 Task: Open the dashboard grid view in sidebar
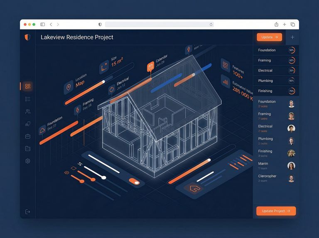(28, 86)
